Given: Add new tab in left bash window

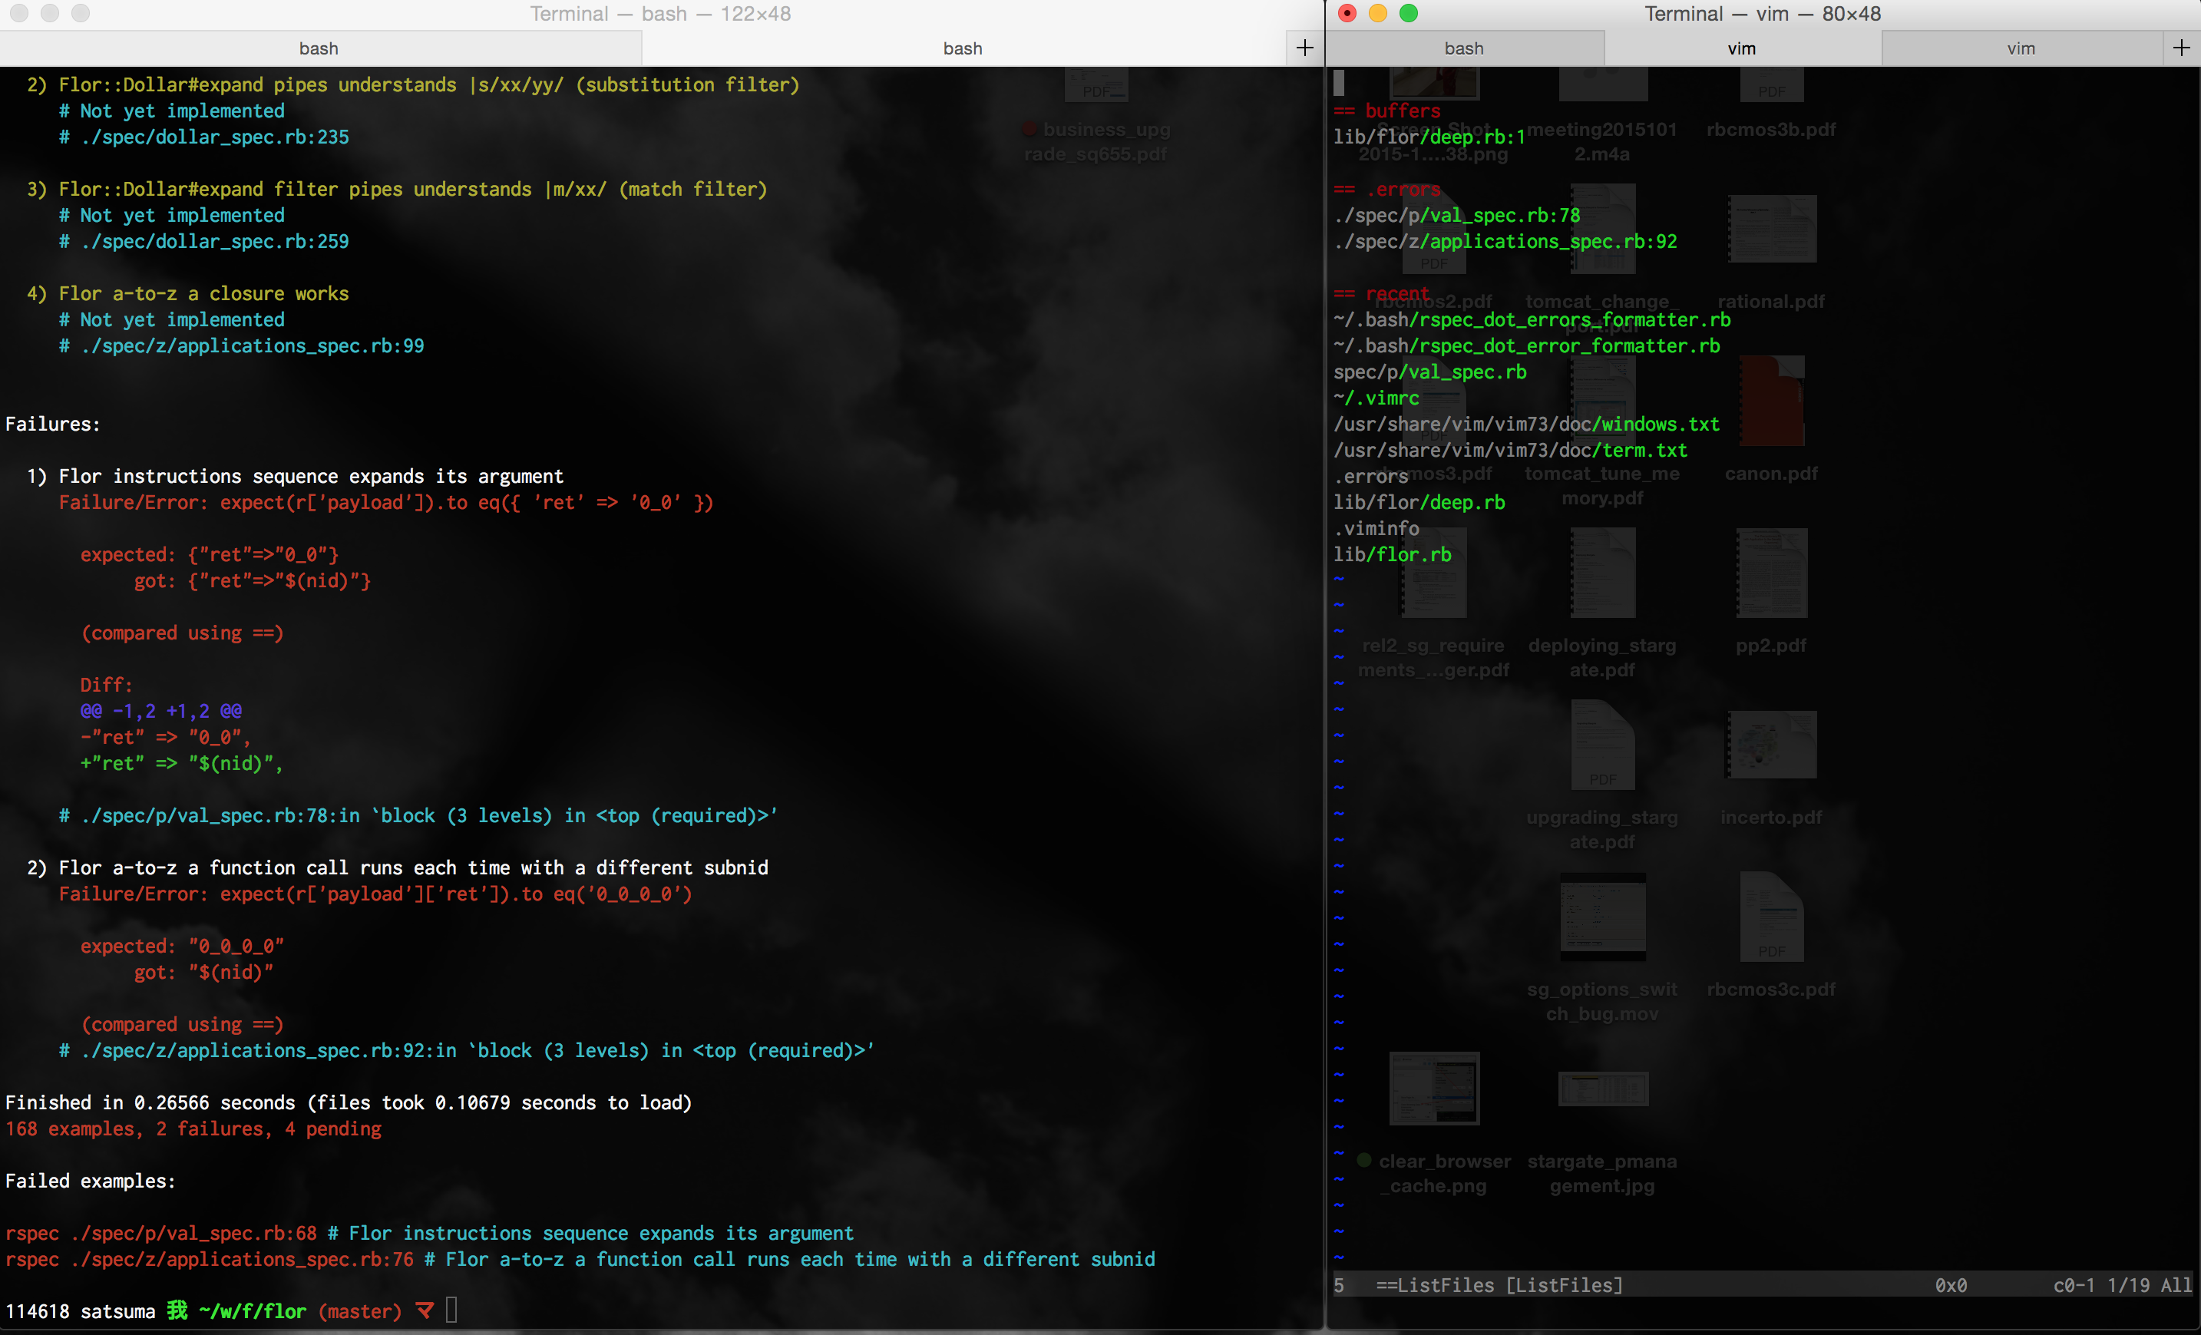Looking at the screenshot, I should 1305,48.
